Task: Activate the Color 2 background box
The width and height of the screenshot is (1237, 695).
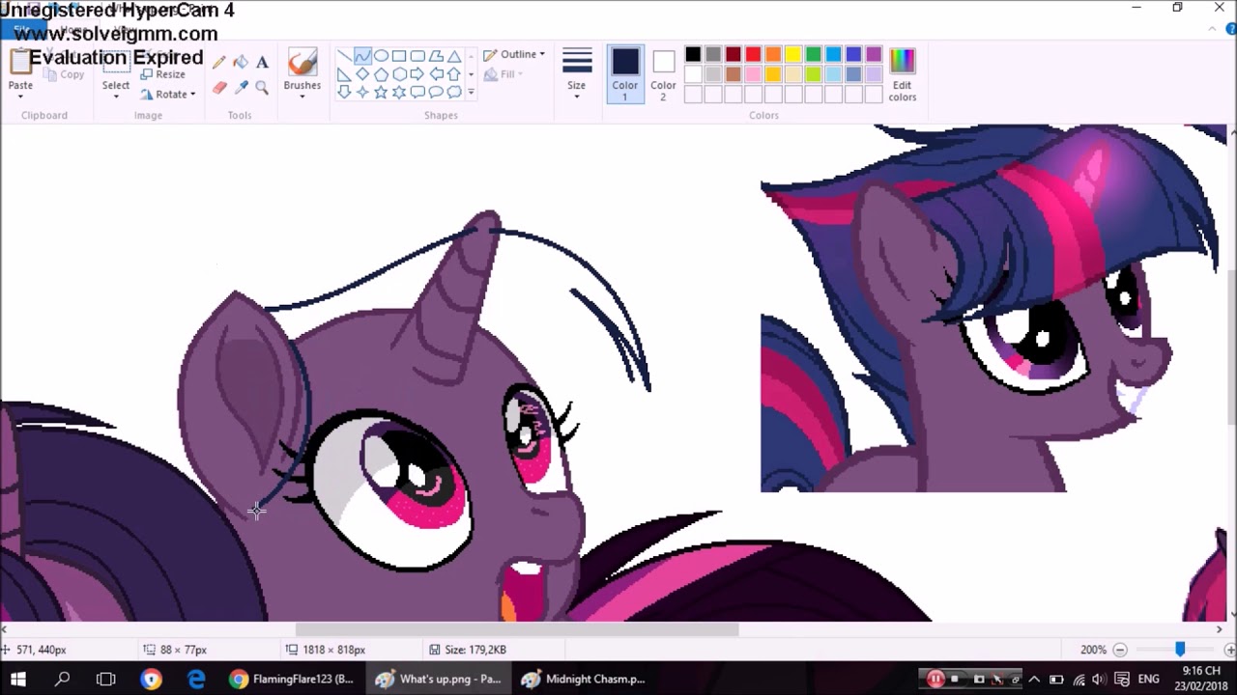Action: [663, 73]
